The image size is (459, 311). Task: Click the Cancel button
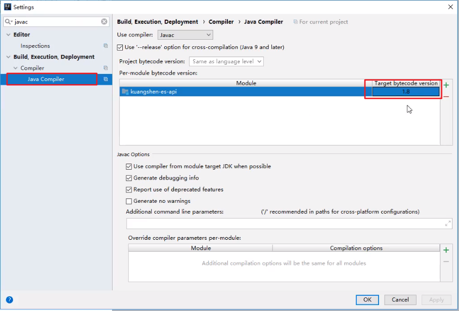click(x=400, y=300)
